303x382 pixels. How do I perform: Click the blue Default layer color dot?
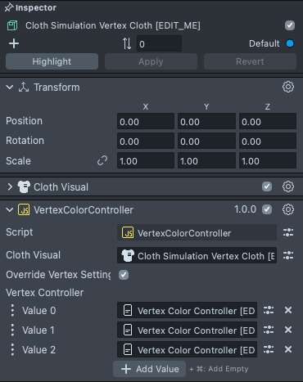point(290,43)
